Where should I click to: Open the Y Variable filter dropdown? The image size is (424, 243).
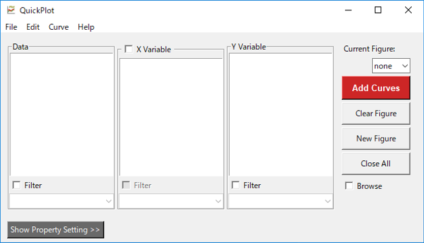click(x=280, y=201)
